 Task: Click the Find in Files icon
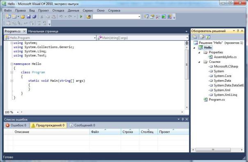[89, 16]
